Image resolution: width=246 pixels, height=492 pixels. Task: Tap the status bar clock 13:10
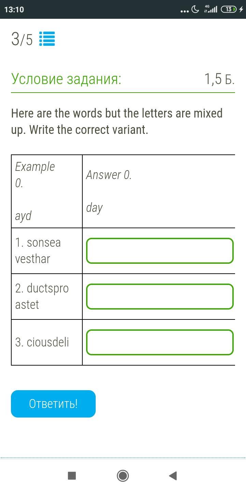coord(14,10)
